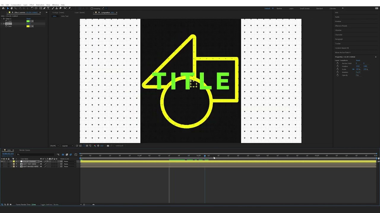Open the Effect menu

click(31, 5)
